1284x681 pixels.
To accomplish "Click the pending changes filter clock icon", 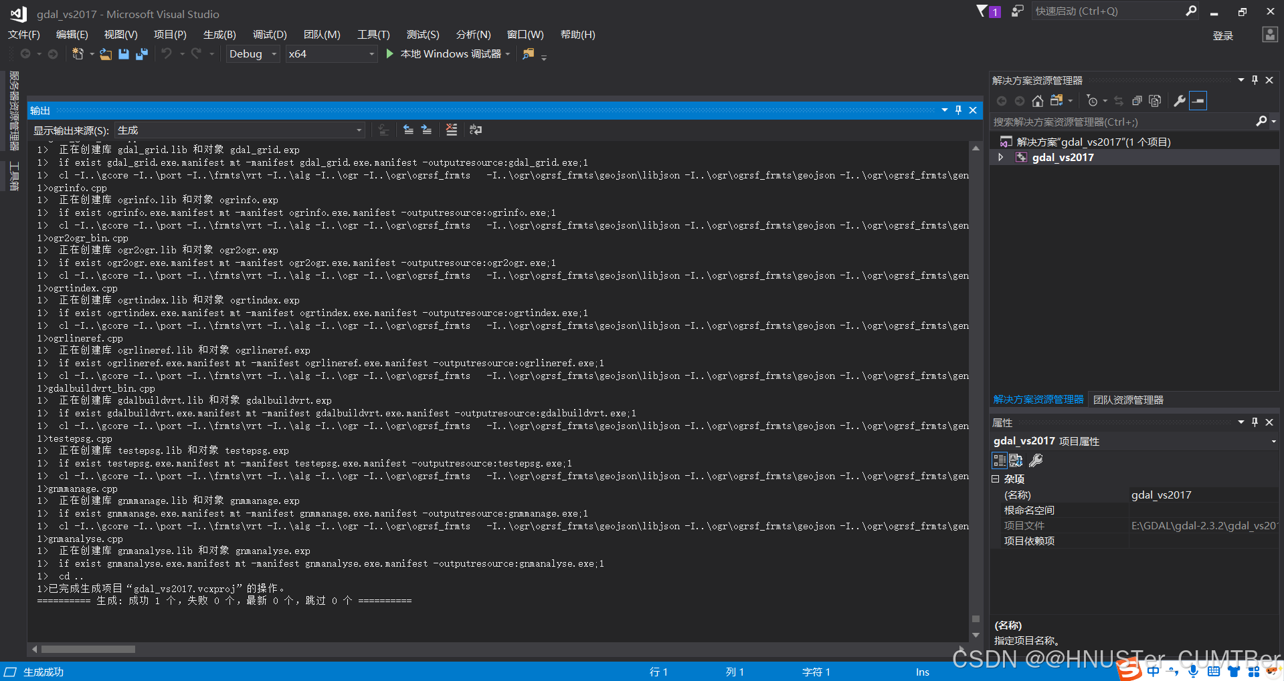I will pos(1093,101).
